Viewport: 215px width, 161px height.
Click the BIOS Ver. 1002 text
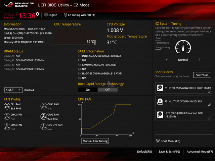pos(36,29)
